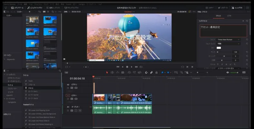Select the arrow Selection mode tool
Screen dimensions: 254x129
[107, 73]
